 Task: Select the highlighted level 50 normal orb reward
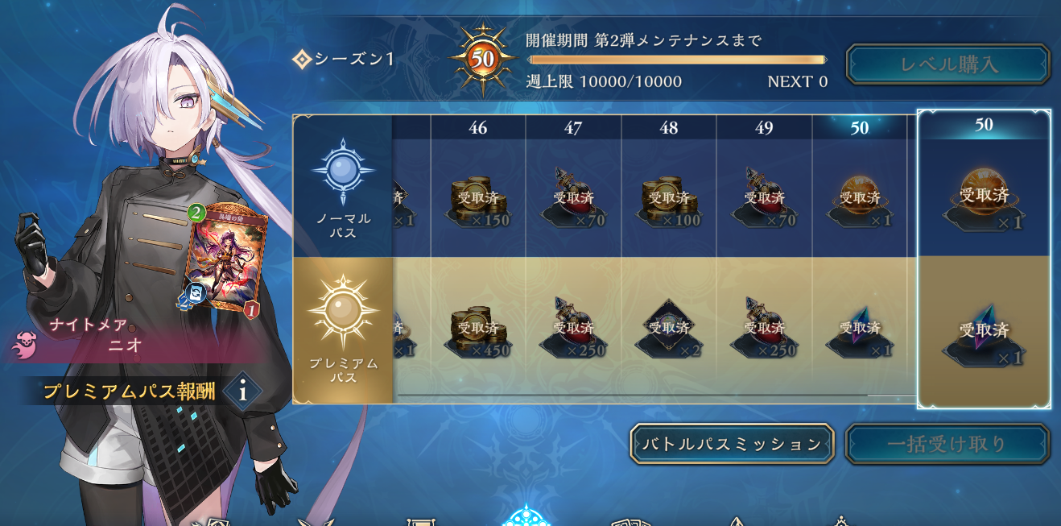pyautogui.click(x=984, y=199)
